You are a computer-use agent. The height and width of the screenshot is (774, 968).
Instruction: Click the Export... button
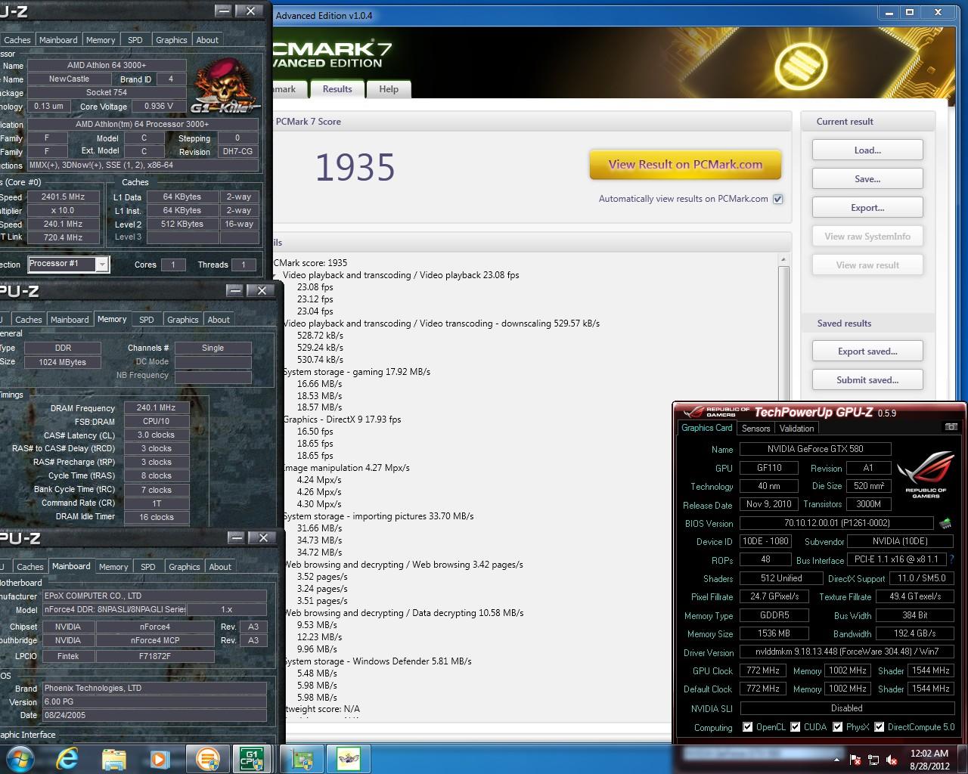tap(867, 207)
